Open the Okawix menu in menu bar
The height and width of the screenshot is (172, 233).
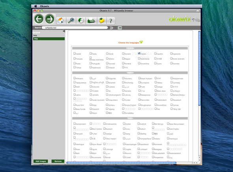pos(45,6)
